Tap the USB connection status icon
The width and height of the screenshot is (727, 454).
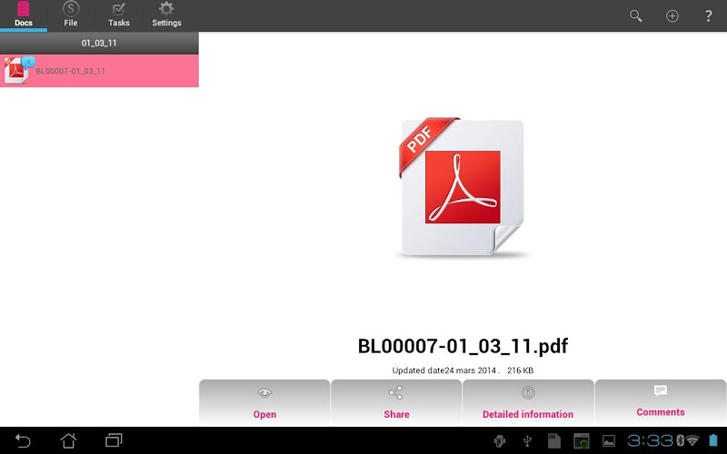[527, 441]
